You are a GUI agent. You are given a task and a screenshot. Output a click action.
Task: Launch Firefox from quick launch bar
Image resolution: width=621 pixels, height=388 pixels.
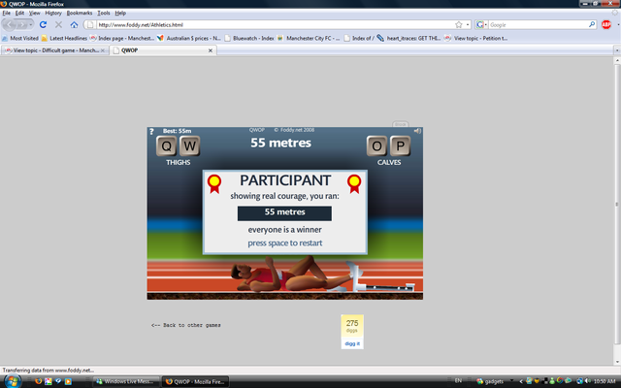pos(39,381)
